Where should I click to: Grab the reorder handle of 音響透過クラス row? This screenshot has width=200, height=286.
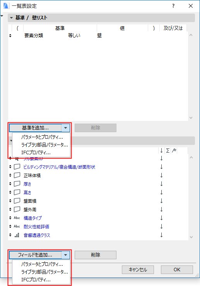click(x=10, y=235)
